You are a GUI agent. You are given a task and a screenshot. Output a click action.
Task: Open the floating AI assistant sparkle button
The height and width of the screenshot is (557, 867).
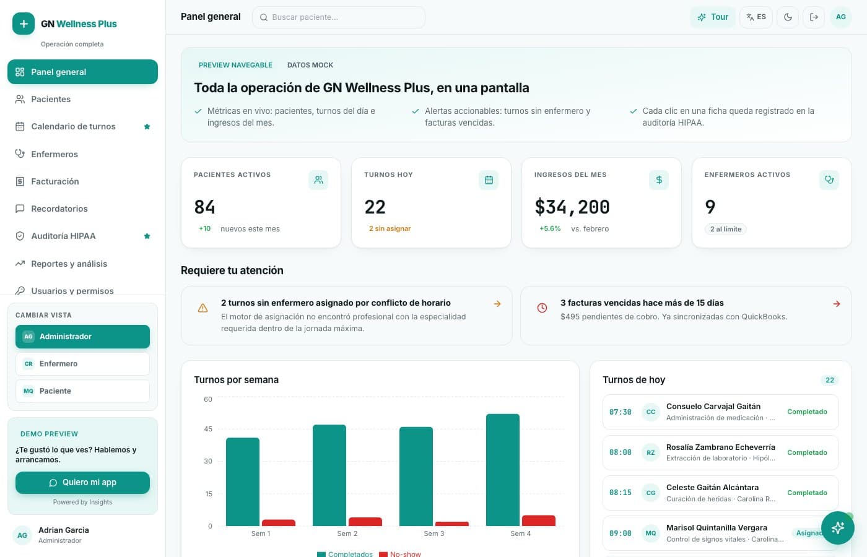[837, 527]
